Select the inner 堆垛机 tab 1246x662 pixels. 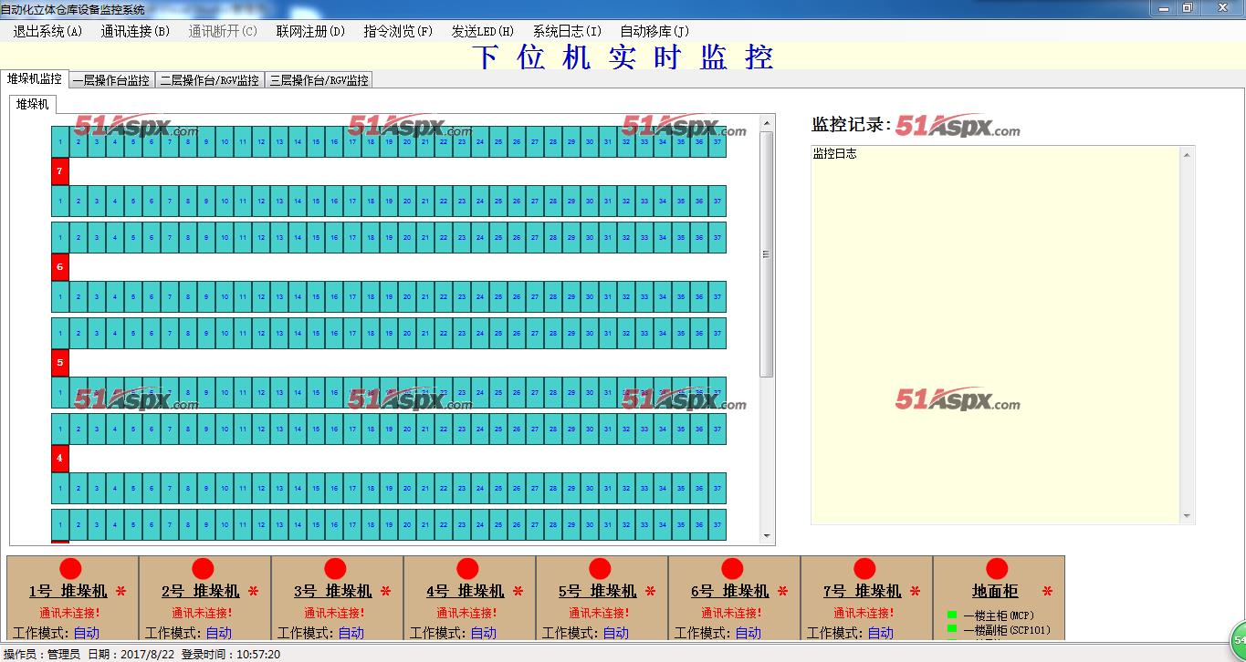33,104
